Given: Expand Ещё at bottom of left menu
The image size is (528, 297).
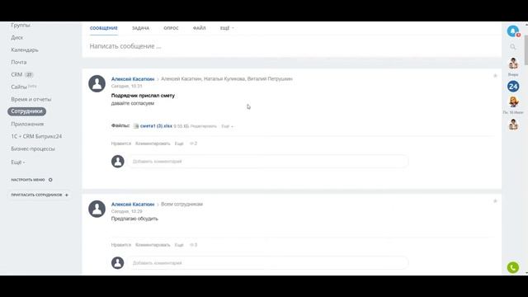Looking at the screenshot, I should pos(18,162).
